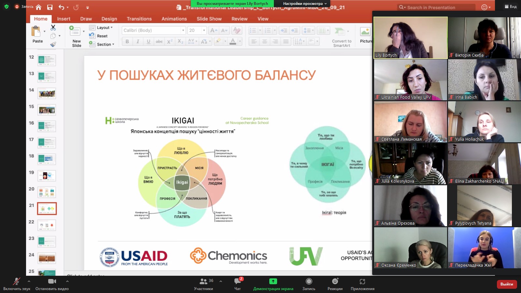Open the font name dropdown Calibri (Body)

154,30
